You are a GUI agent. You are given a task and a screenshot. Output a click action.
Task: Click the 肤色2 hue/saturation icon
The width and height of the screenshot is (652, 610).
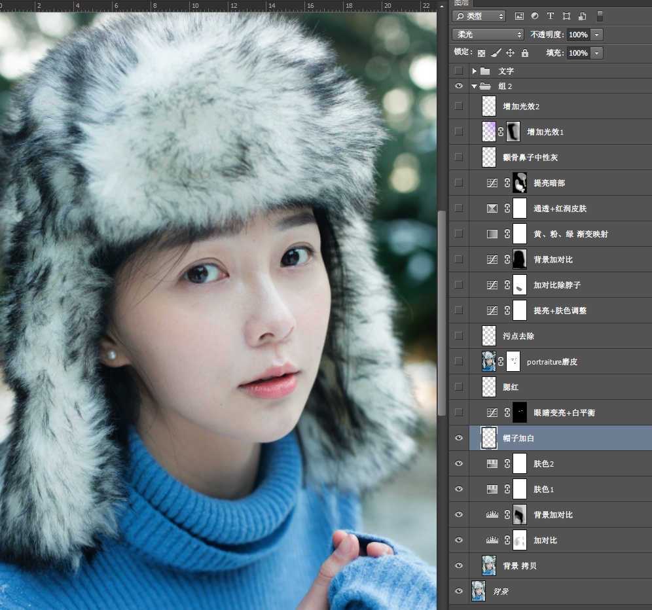point(492,463)
